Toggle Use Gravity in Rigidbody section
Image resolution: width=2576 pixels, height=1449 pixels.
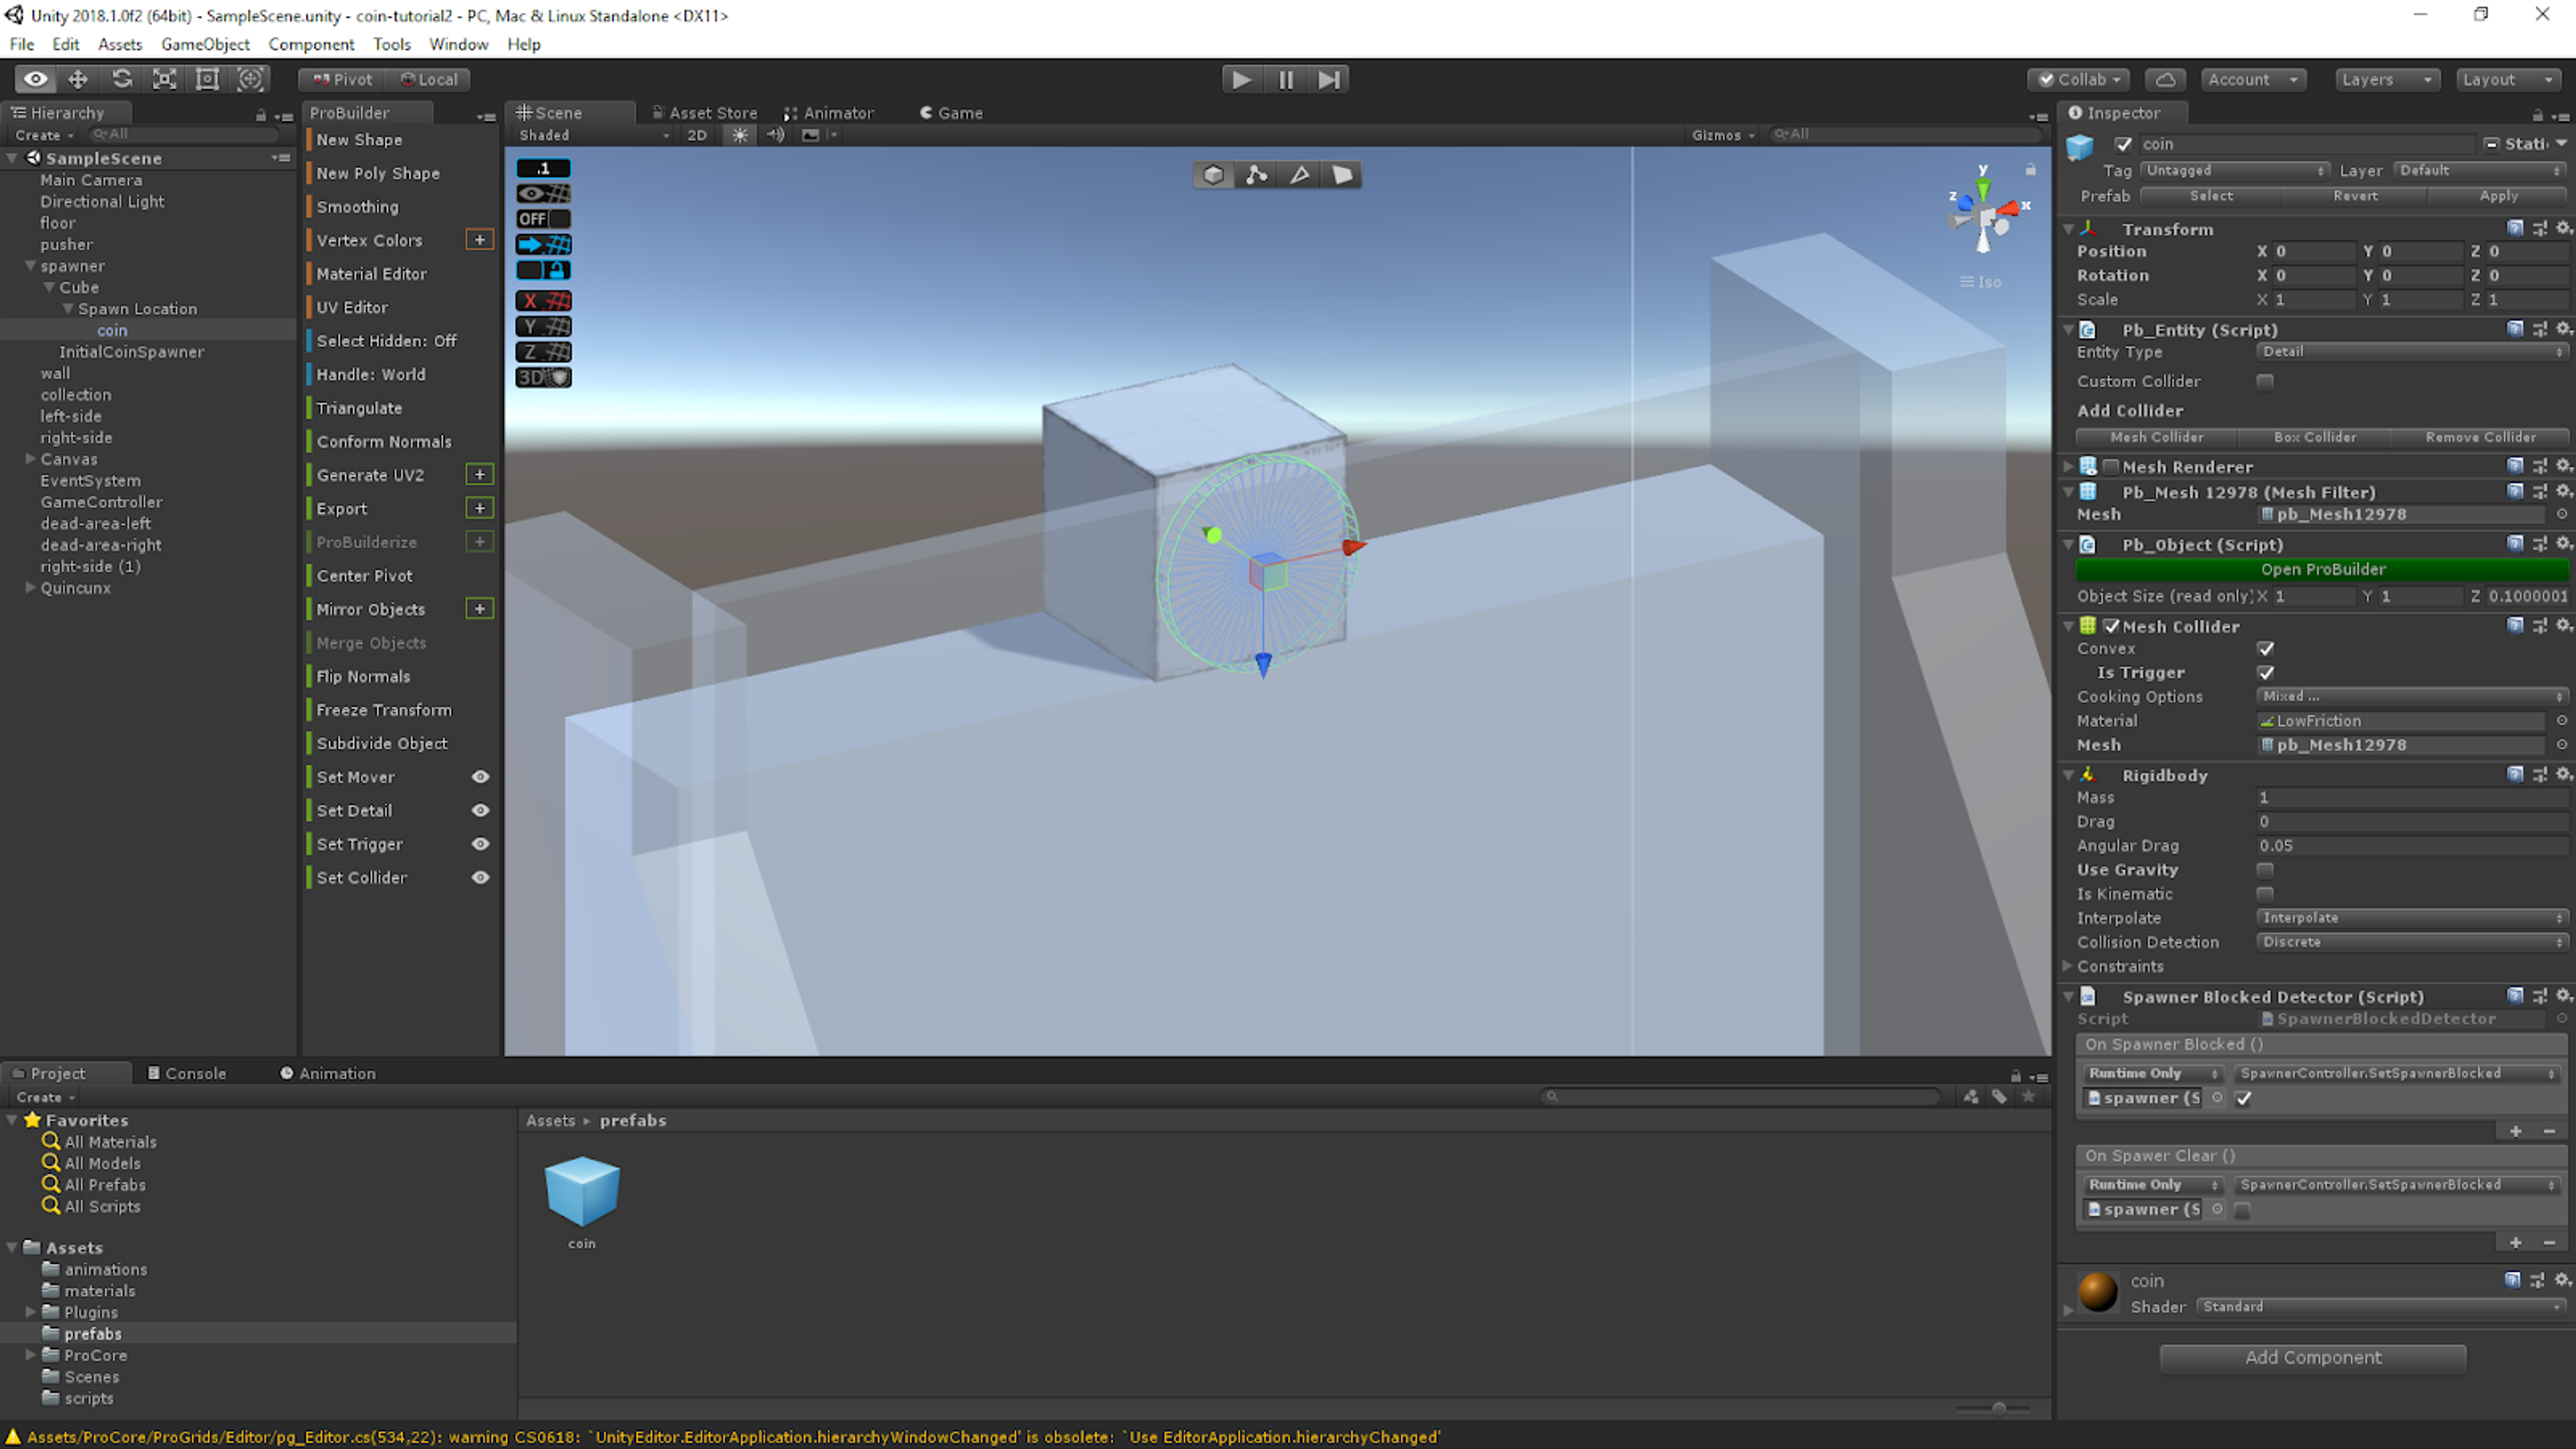(x=2265, y=869)
